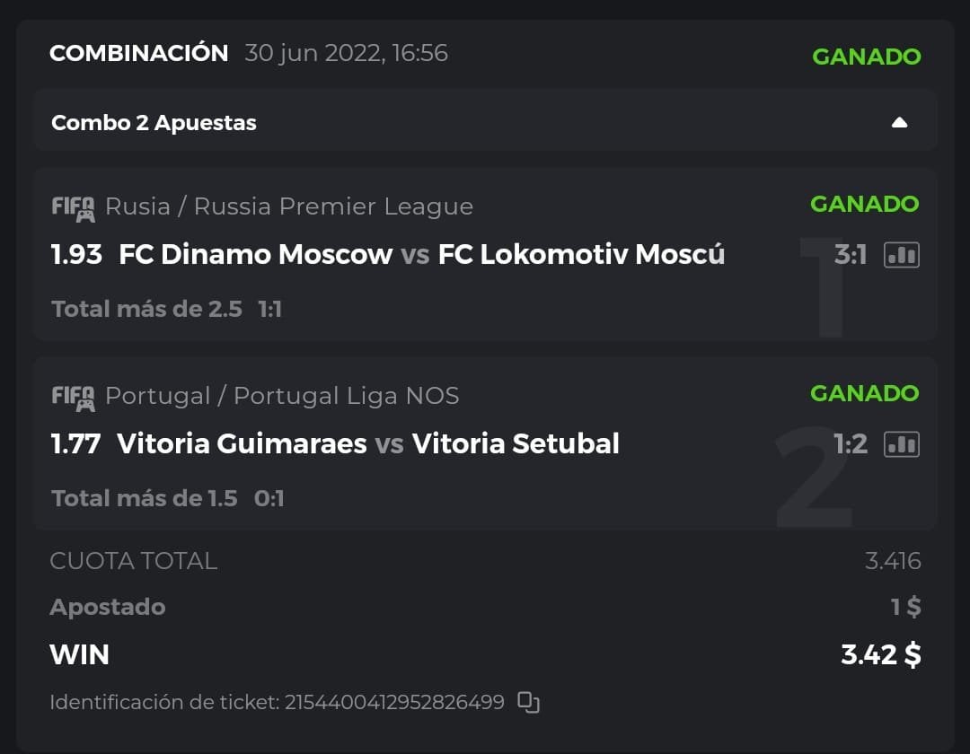
Task: Open statistics icon for Dinamo Moscow match
Action: click(901, 255)
